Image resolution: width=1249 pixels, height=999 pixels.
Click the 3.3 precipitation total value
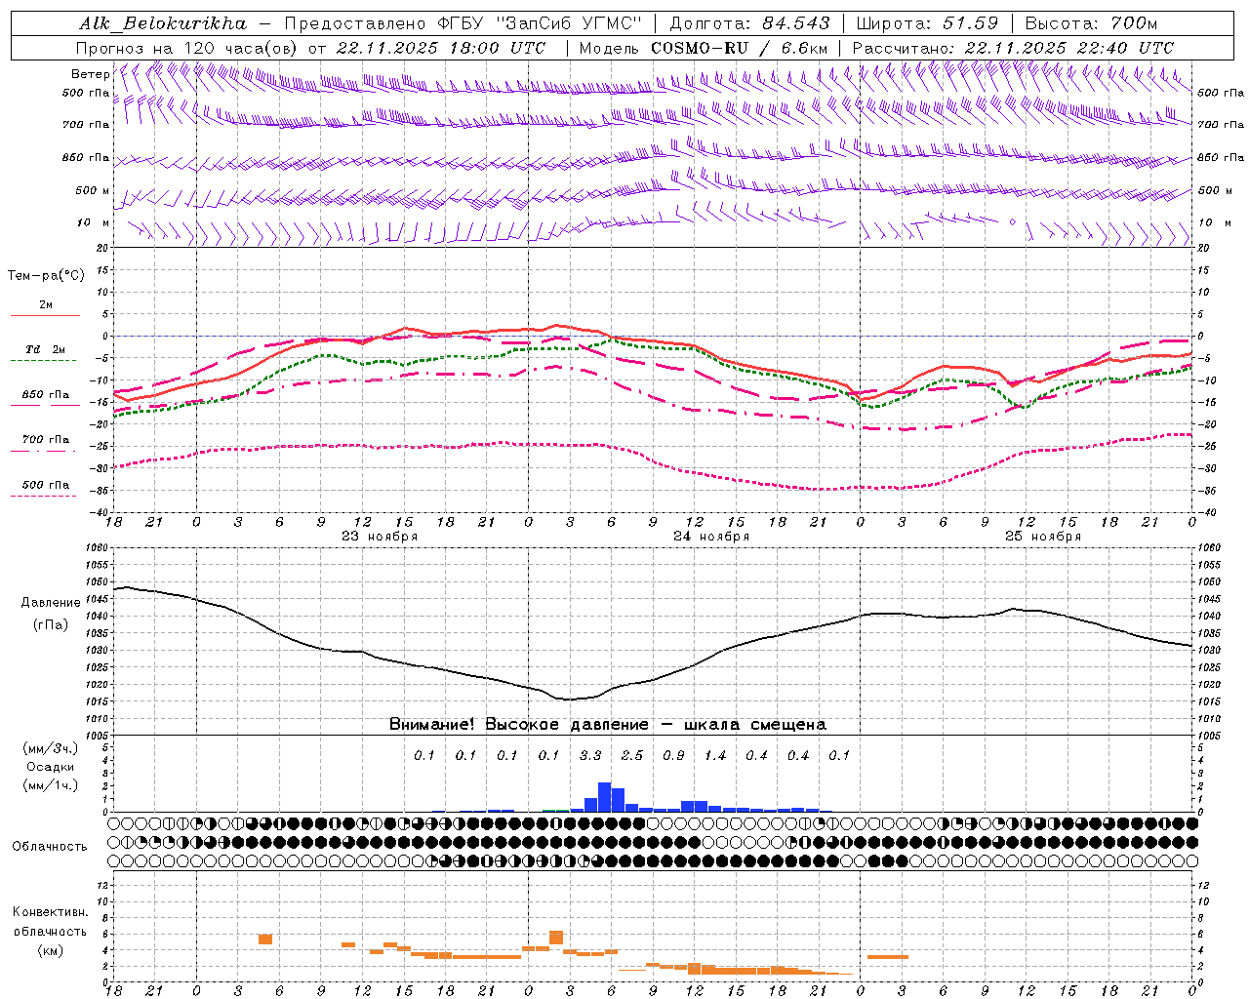pos(589,755)
